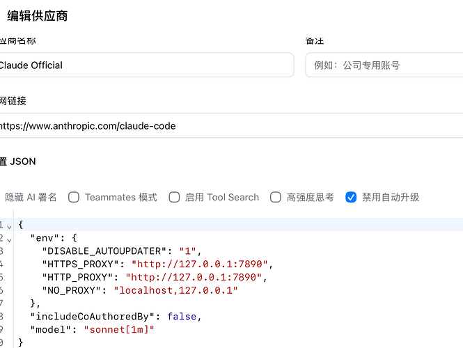This screenshot has width=463, height=348.
Task: Click the HTTPS_PROXY value "http://127.0.0.1:7890"
Action: pos(200,264)
